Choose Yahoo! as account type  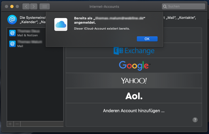pyautogui.click(x=134, y=80)
